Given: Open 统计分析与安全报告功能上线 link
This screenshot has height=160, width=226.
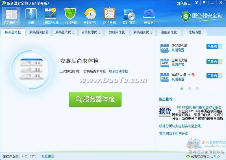Looking at the screenshot, I should tap(180, 126).
